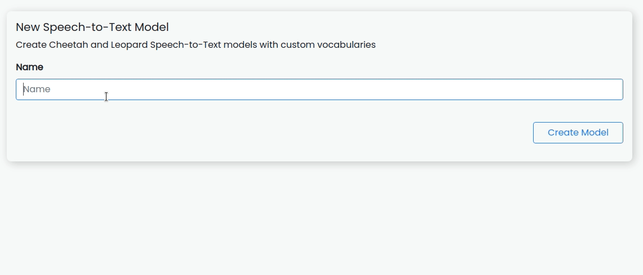This screenshot has height=275, width=643.
Task: Click the blank card space right of the heading
Action: pyautogui.click(x=394, y=27)
